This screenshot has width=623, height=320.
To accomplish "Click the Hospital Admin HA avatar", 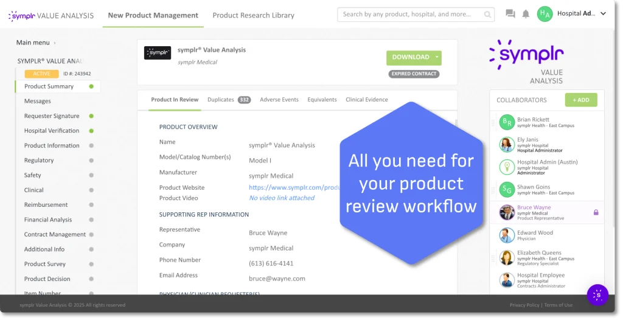I will coord(545,14).
